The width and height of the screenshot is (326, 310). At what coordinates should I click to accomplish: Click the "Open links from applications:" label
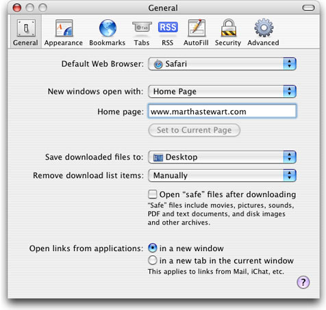[x=86, y=248]
